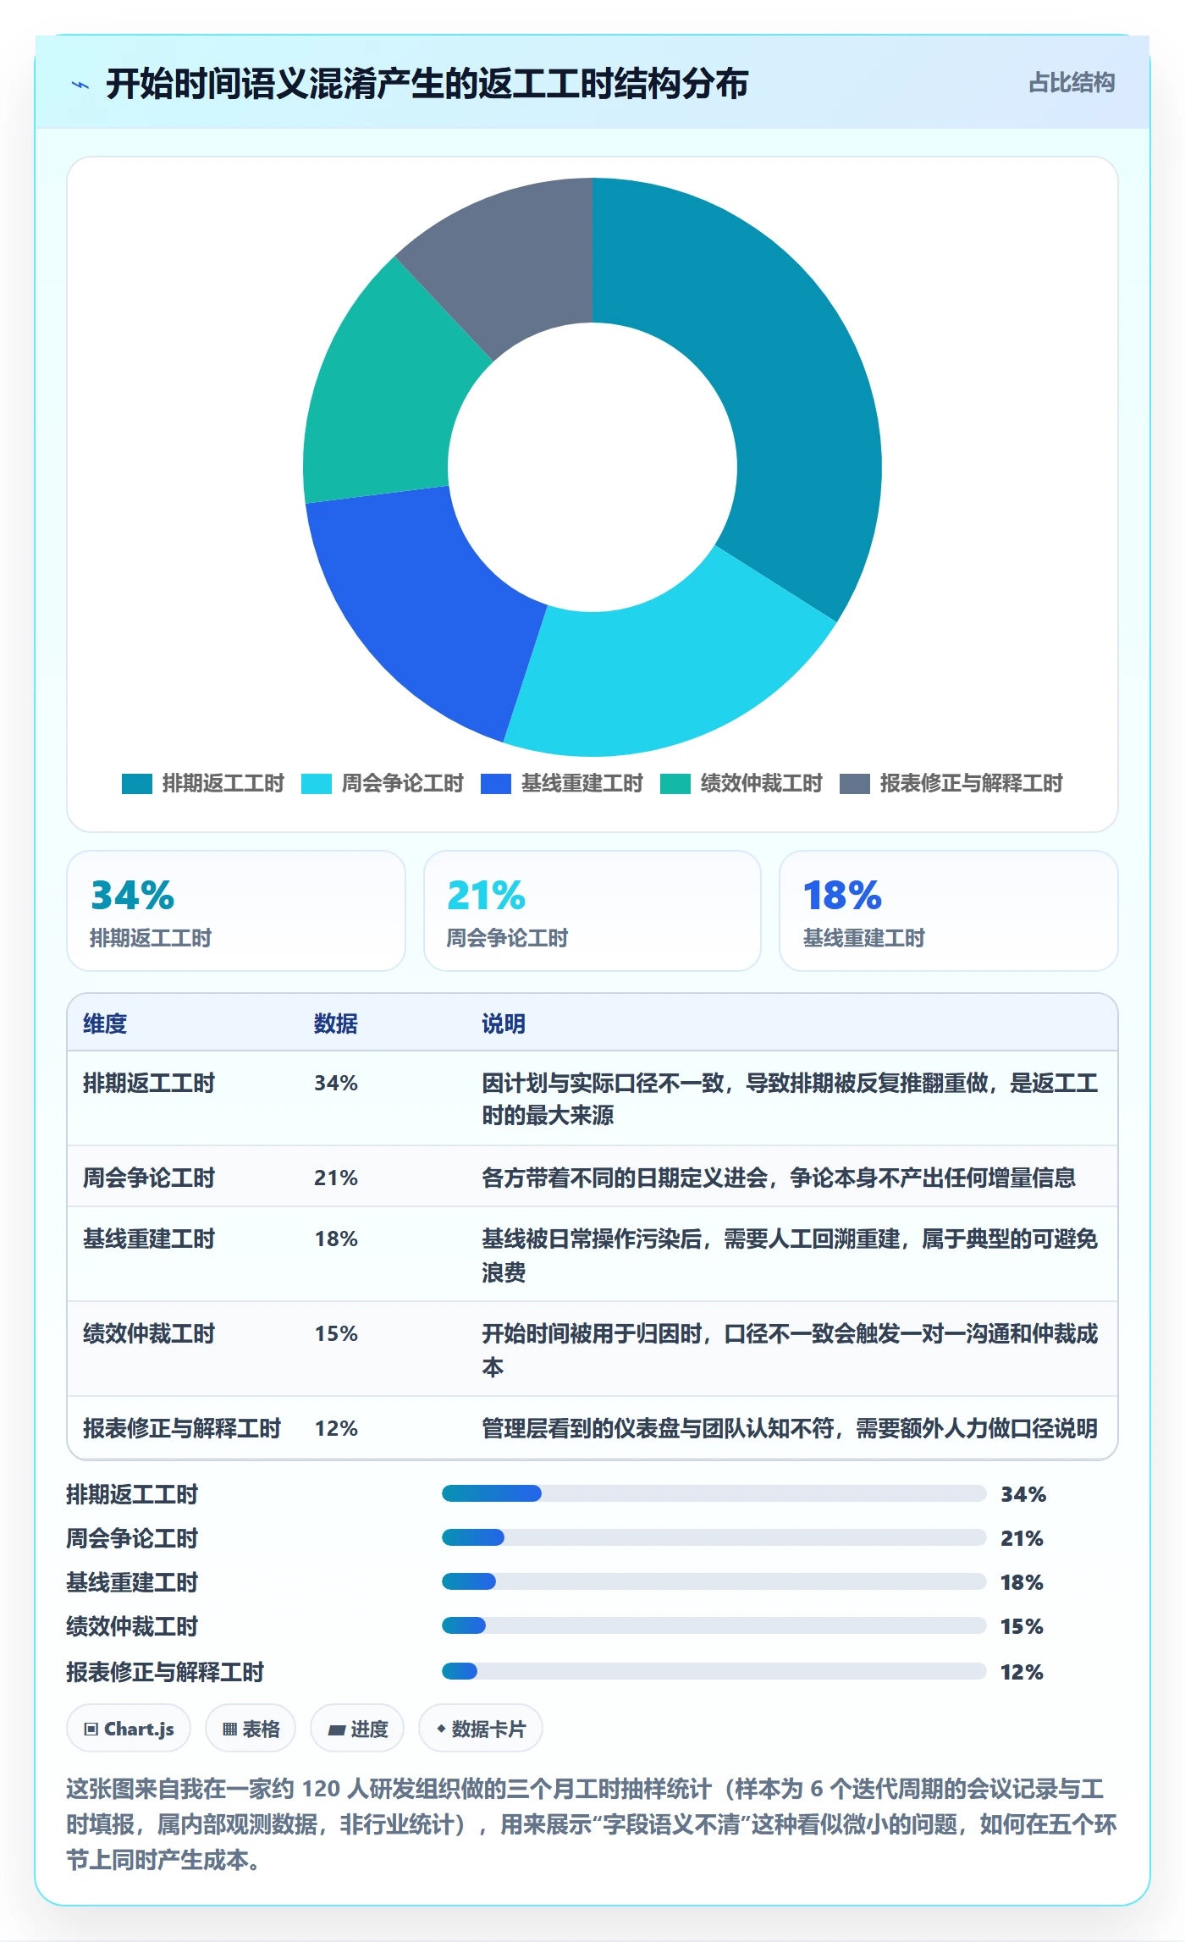Click the chart title 开始时间语义混淆产生的返工工时结构分布
The height and width of the screenshot is (1942, 1185).
427,85
